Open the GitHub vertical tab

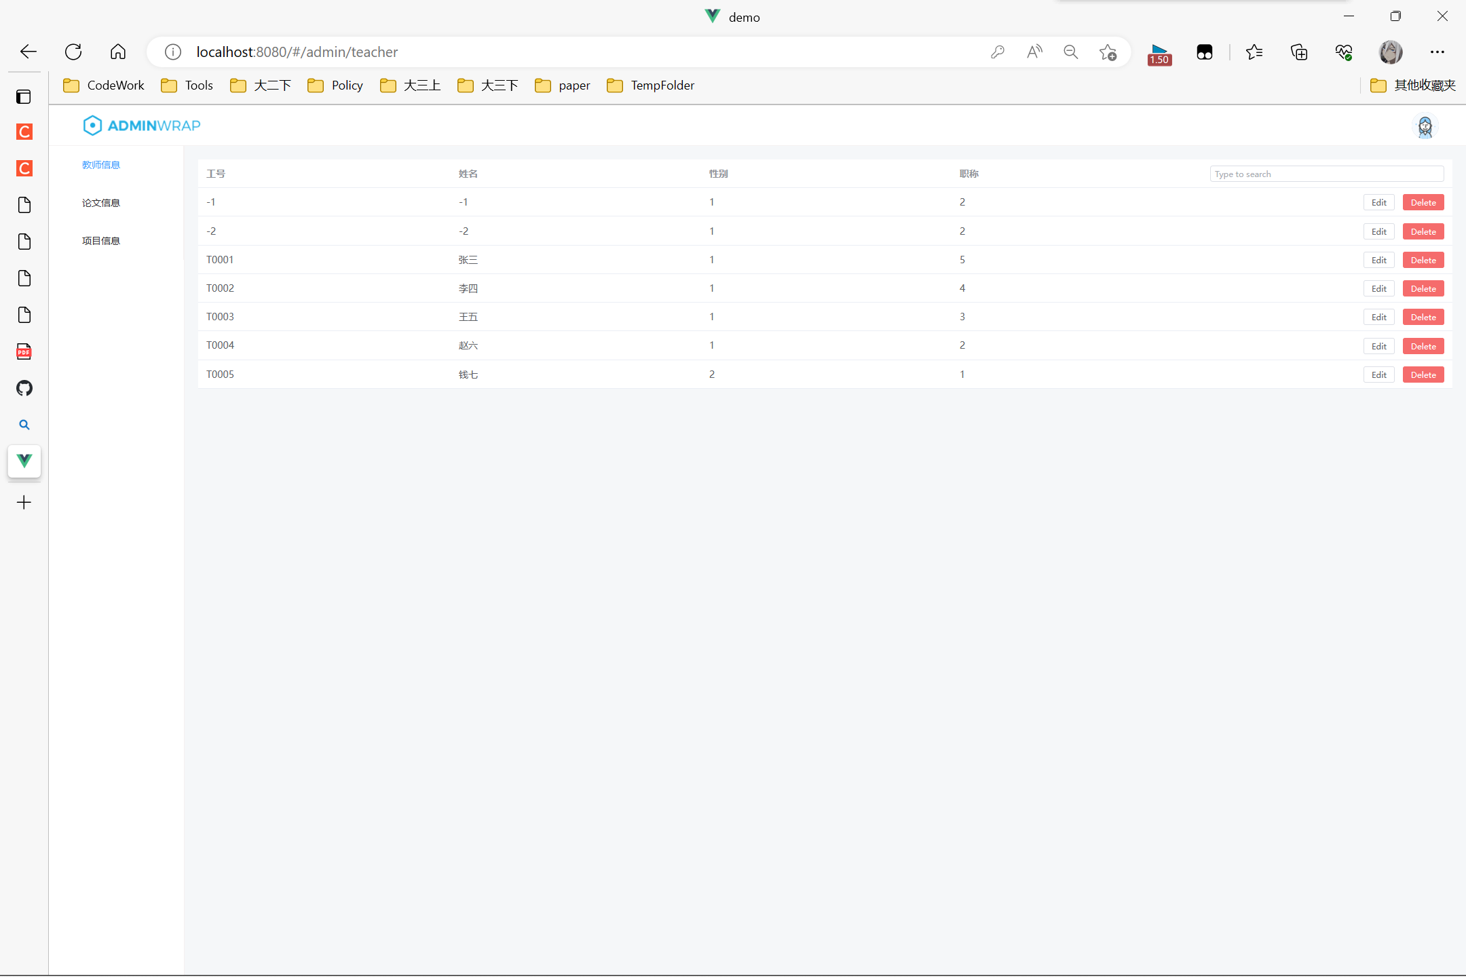coord(24,388)
